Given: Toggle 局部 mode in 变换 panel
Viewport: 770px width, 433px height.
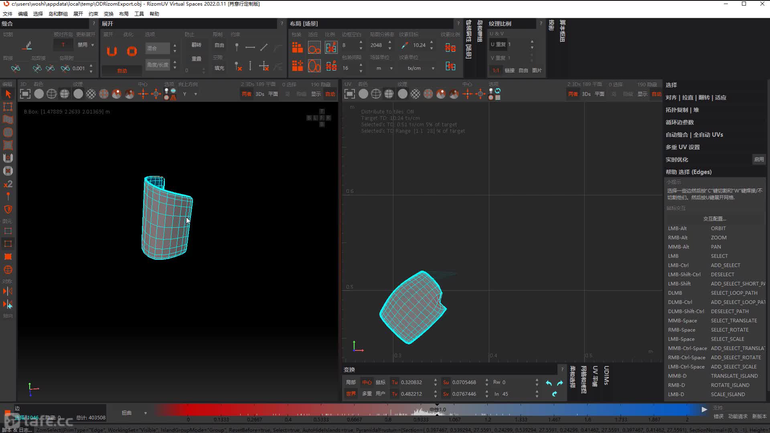Looking at the screenshot, I should [351, 382].
